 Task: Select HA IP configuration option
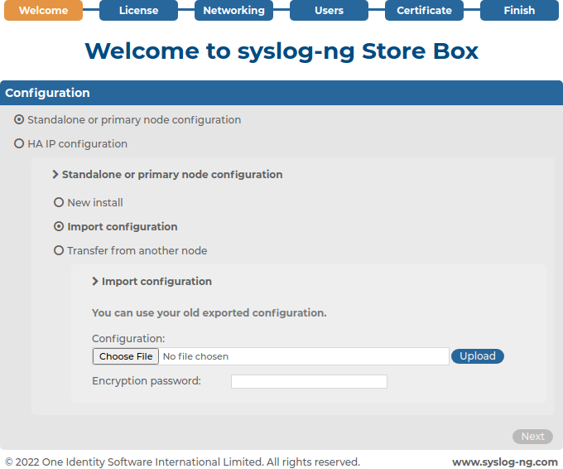pos(19,143)
